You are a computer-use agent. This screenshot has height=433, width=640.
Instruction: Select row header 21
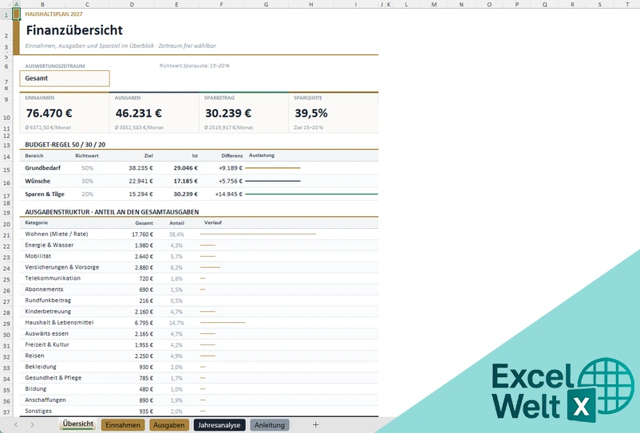pyautogui.click(x=6, y=235)
